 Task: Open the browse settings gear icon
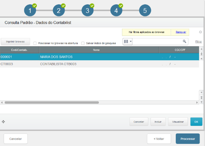(x=200, y=32)
